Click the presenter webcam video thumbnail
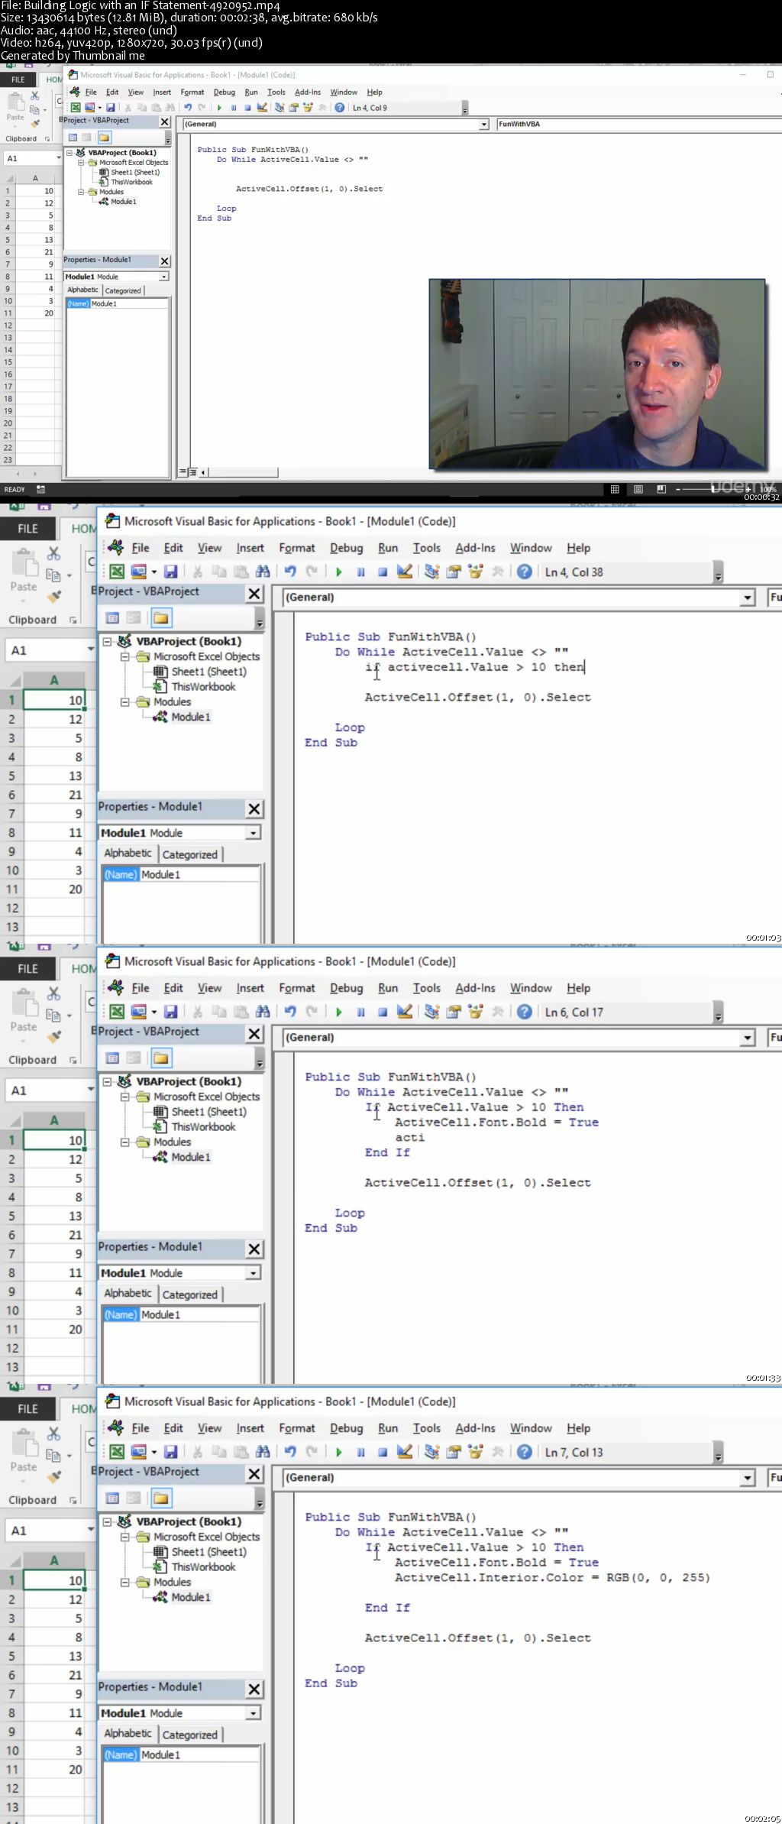The image size is (782, 1824). 597,374
